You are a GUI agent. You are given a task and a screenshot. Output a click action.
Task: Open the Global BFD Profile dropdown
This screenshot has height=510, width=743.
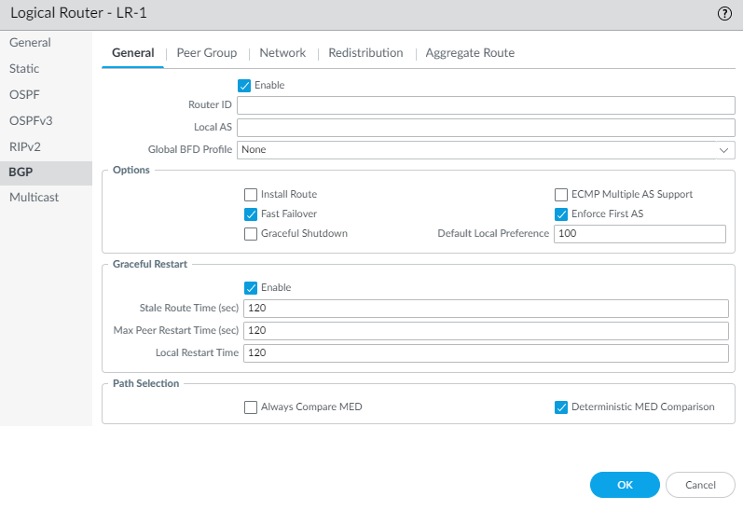click(x=486, y=149)
